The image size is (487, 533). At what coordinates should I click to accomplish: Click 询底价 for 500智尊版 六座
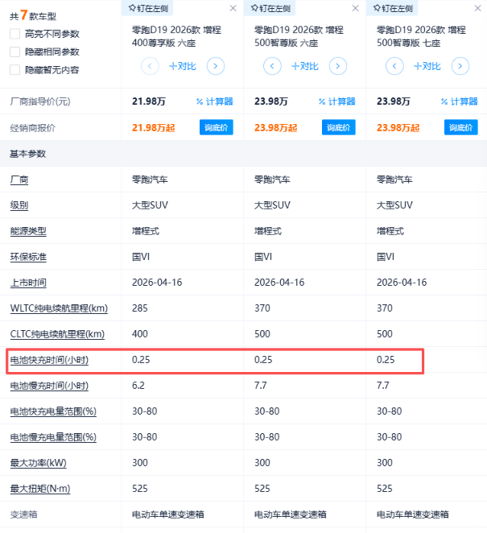click(339, 127)
